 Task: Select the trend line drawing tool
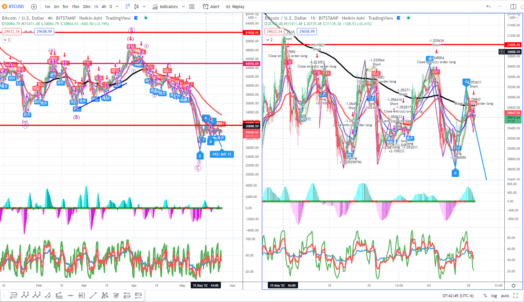(x=93, y=296)
